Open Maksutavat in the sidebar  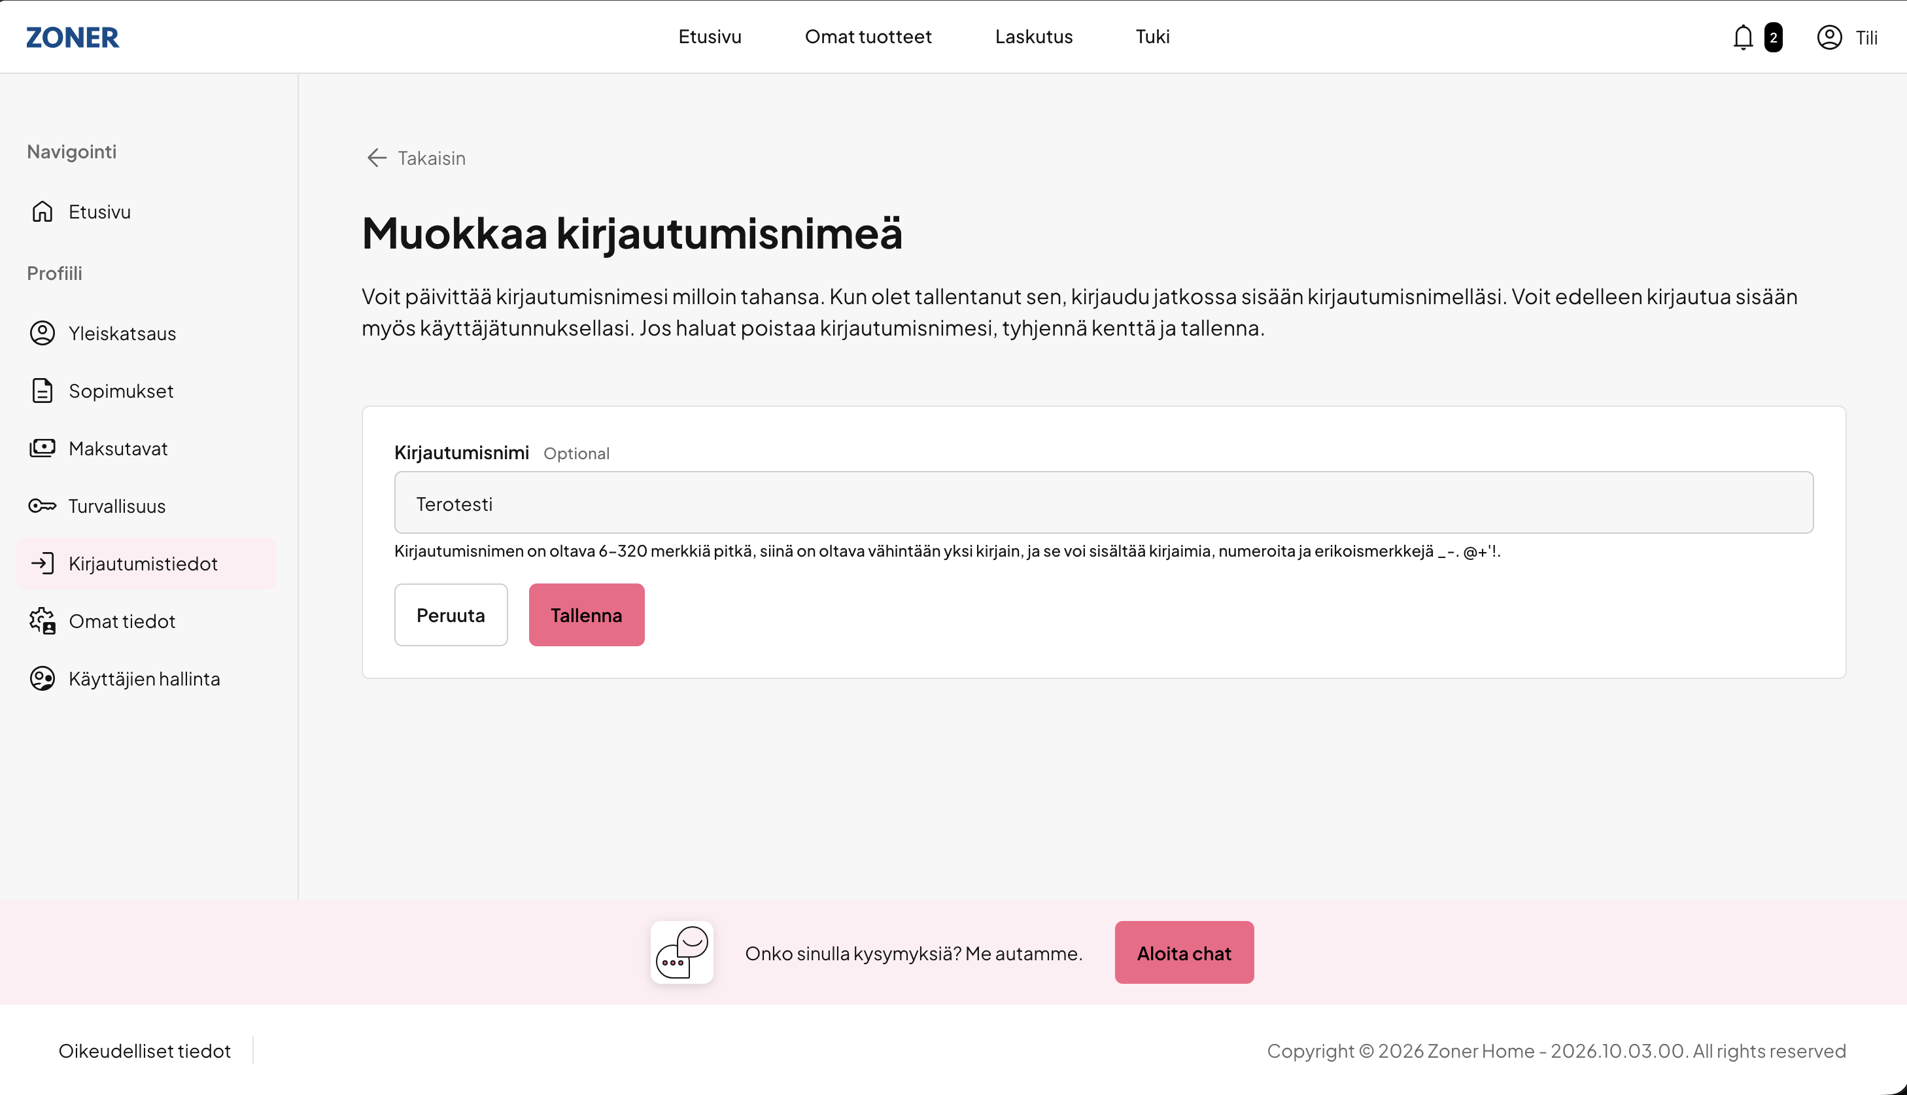tap(118, 448)
